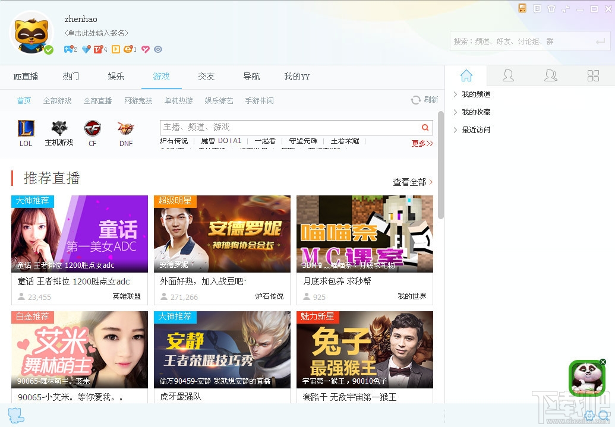
Task: Open the 网游竞技 sub-tab
Action: point(138,101)
